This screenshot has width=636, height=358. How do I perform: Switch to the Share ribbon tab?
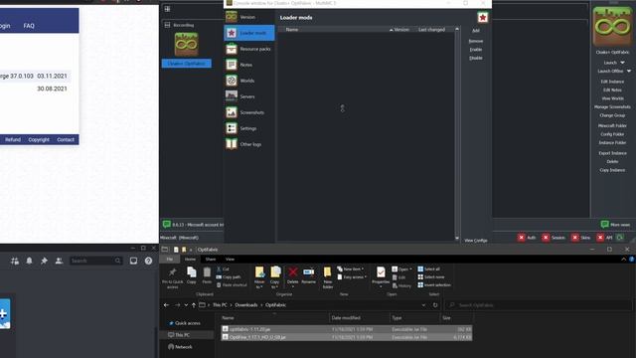(x=211, y=259)
